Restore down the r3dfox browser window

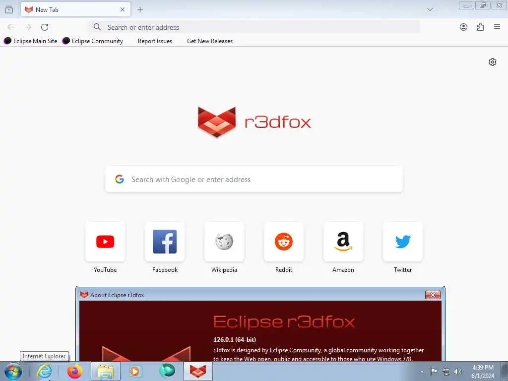click(483, 5)
